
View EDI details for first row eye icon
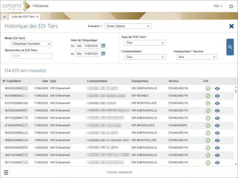click(x=217, y=88)
